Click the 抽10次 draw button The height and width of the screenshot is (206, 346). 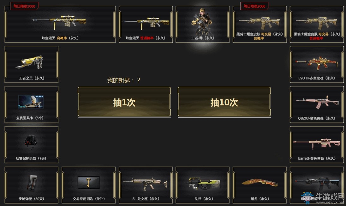[224, 102]
